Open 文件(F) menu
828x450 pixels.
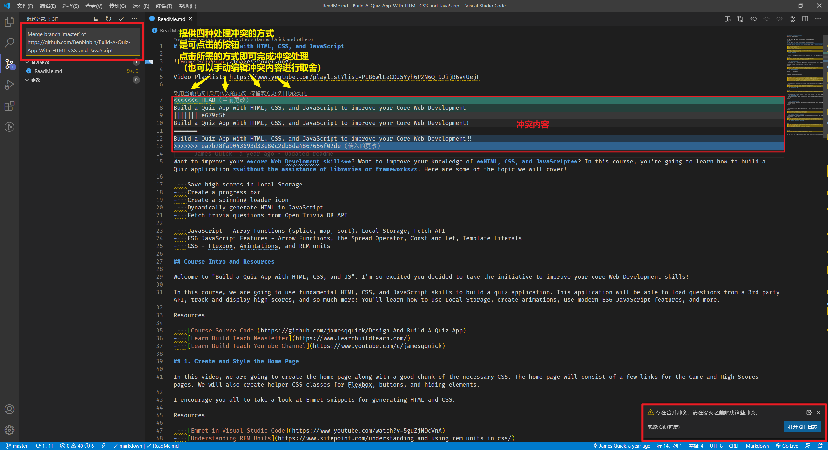25,6
